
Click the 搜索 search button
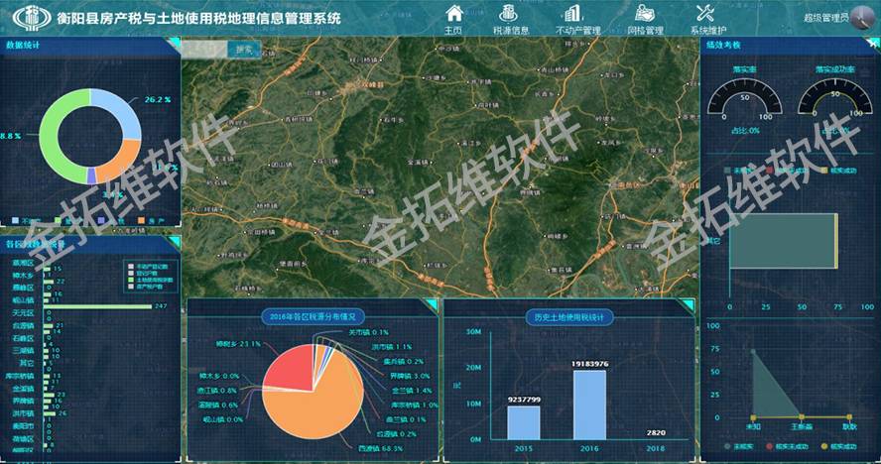pyautogui.click(x=243, y=49)
